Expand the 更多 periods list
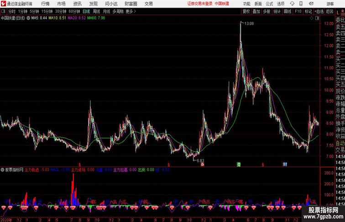Image resolution: width=345 pixels, height=222 pixels. [x=131, y=11]
